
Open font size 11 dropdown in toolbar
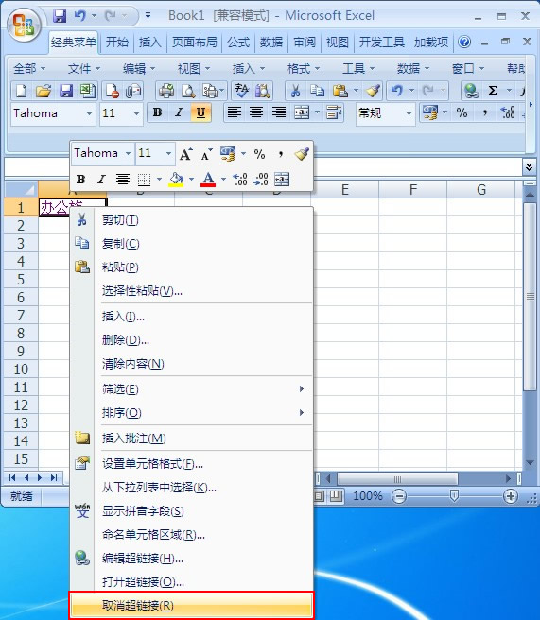pos(136,113)
